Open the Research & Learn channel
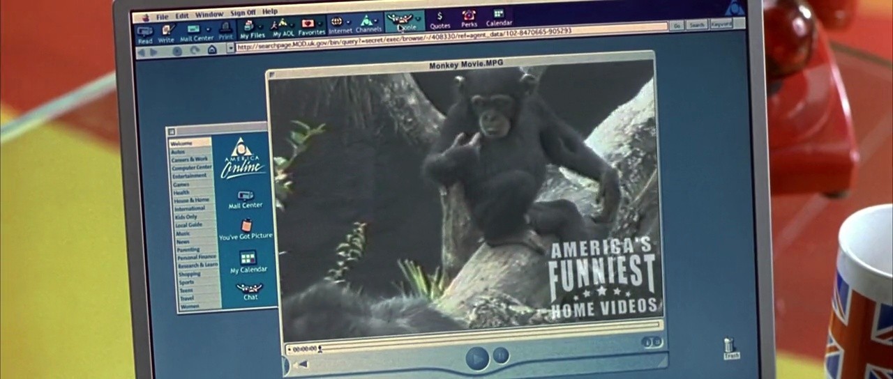 pyautogui.click(x=198, y=265)
